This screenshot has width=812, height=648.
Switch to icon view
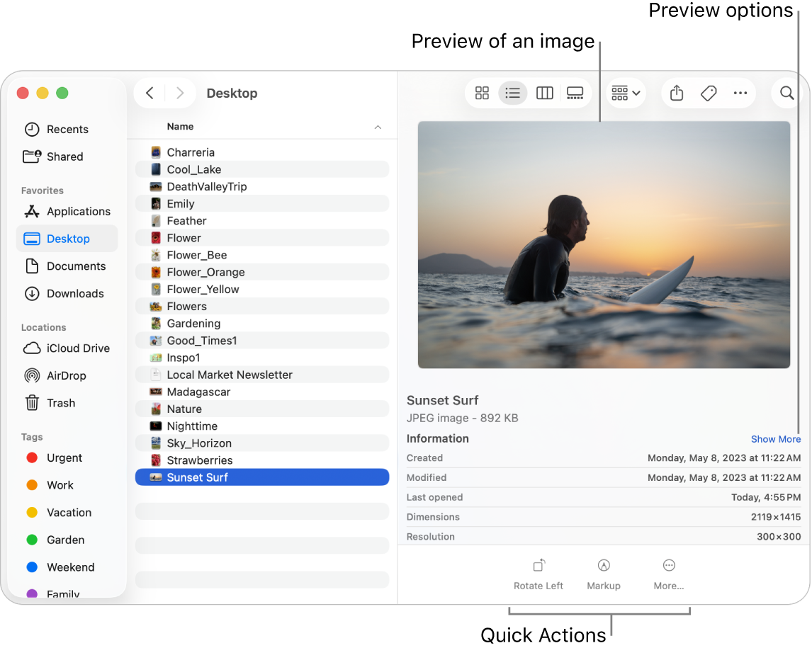482,93
